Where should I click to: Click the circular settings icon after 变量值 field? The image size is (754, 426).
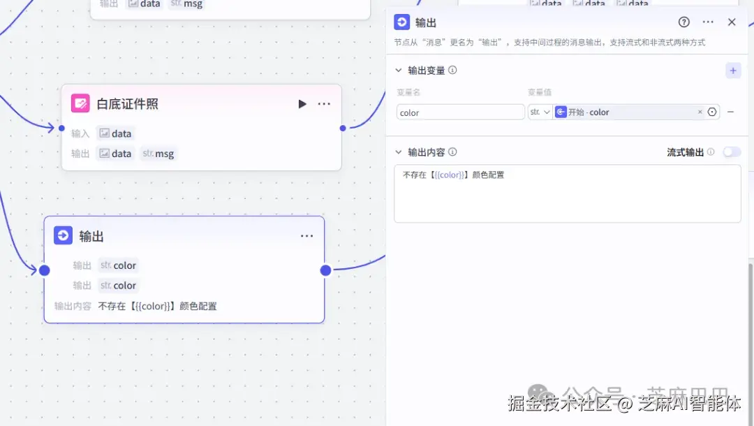coord(713,112)
